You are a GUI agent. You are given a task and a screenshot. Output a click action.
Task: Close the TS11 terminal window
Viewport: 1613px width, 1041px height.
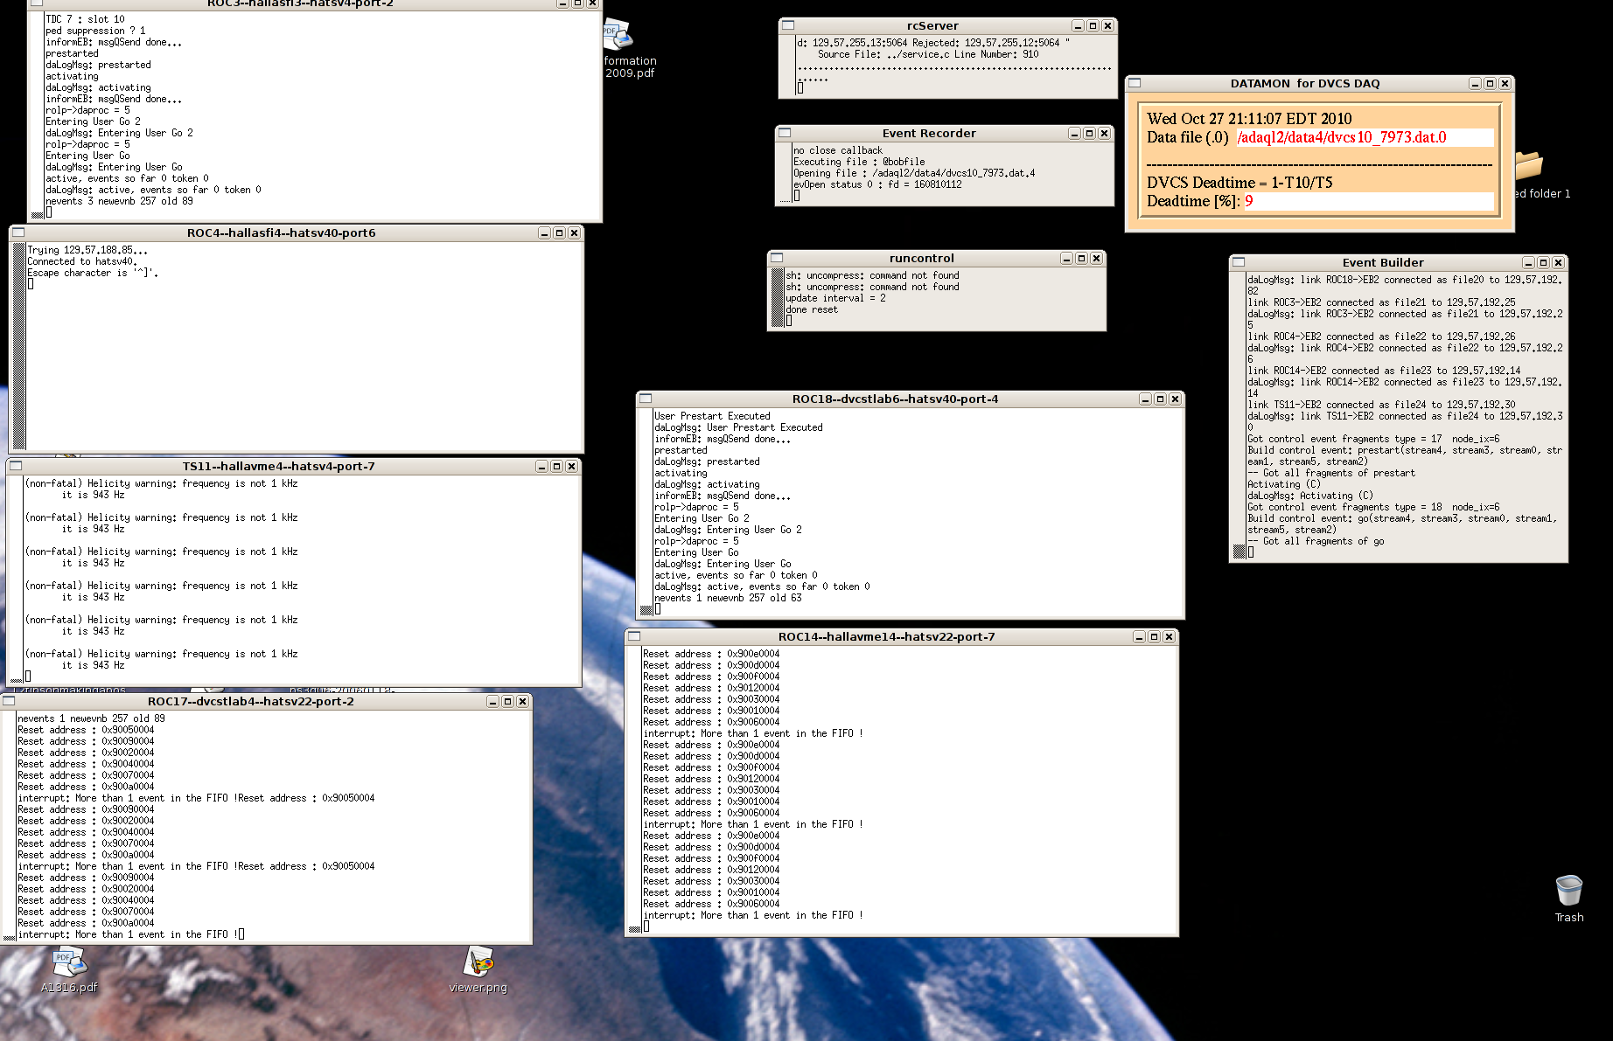(571, 467)
